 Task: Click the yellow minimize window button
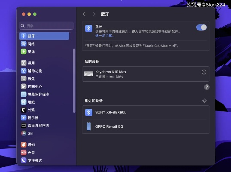click(x=29, y=14)
